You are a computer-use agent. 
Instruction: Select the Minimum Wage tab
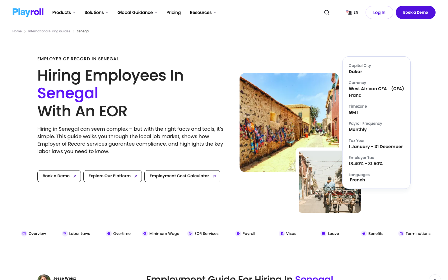click(161, 234)
